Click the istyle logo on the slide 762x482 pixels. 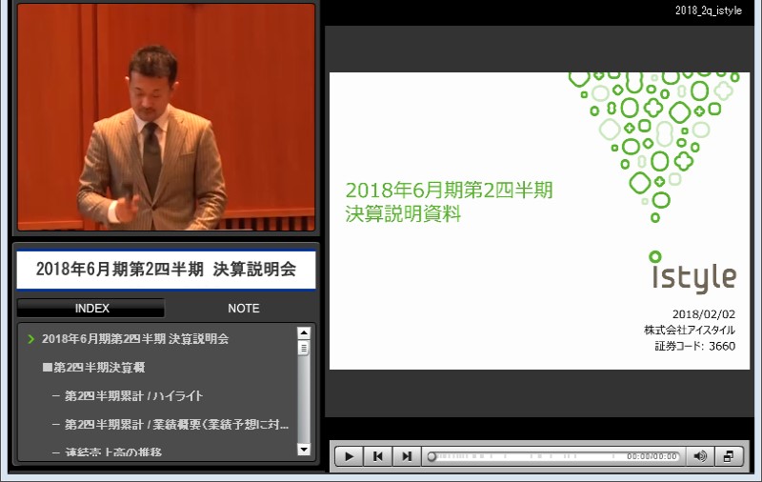click(x=693, y=272)
